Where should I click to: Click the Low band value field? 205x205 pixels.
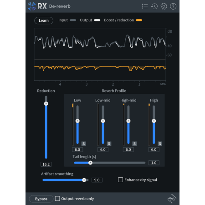pos(77,149)
